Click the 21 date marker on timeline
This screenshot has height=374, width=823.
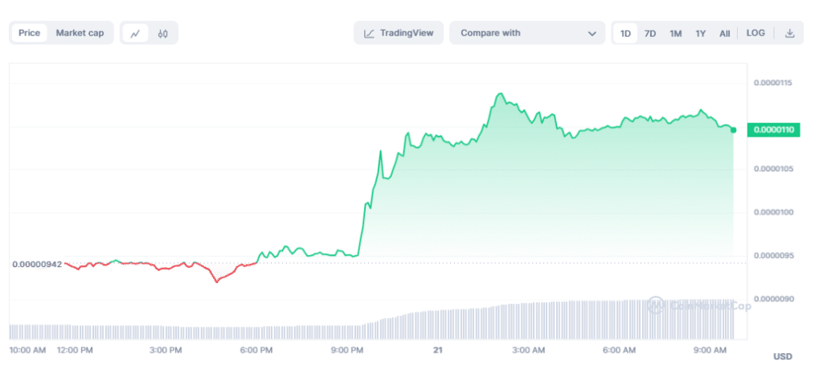tap(438, 350)
